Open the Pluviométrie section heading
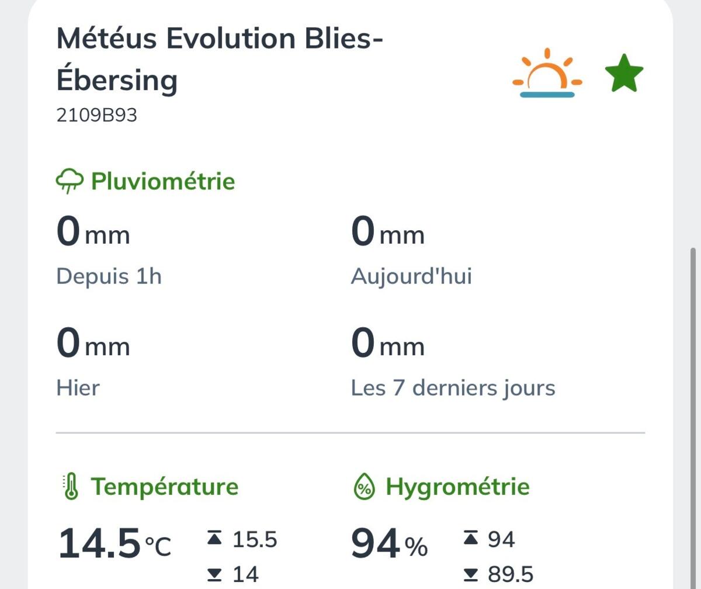The height and width of the screenshot is (589, 701). pos(163,181)
